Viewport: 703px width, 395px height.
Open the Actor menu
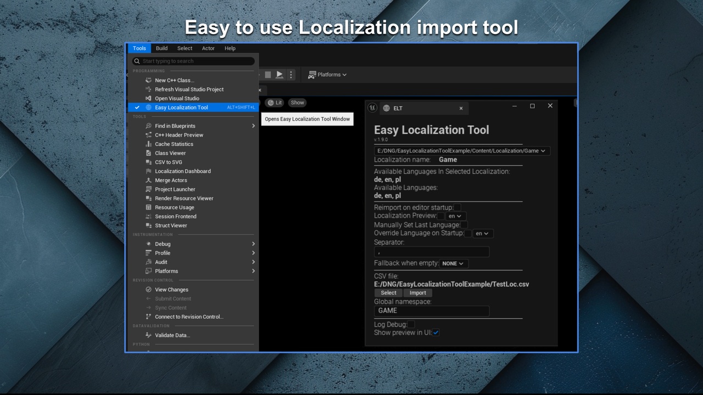tap(208, 48)
